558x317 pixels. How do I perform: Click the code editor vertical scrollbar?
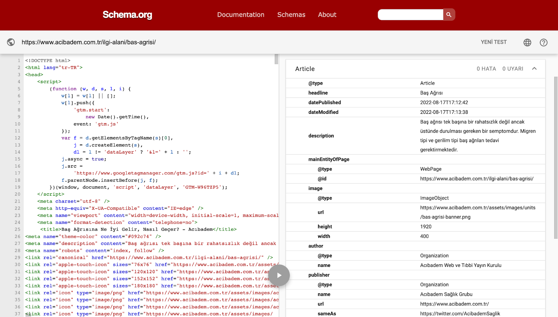tap(276, 59)
